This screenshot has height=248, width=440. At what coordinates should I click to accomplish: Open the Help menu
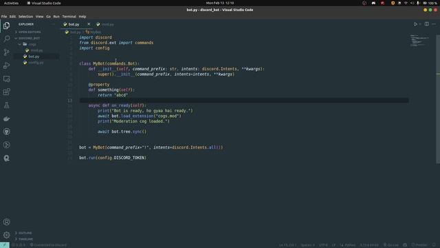82,17
